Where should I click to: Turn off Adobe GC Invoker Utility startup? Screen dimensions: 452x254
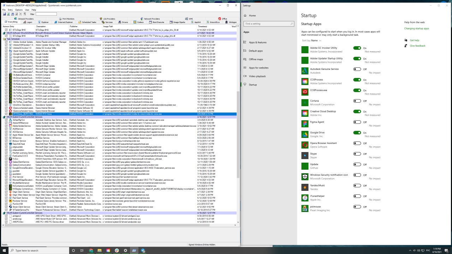357,48
